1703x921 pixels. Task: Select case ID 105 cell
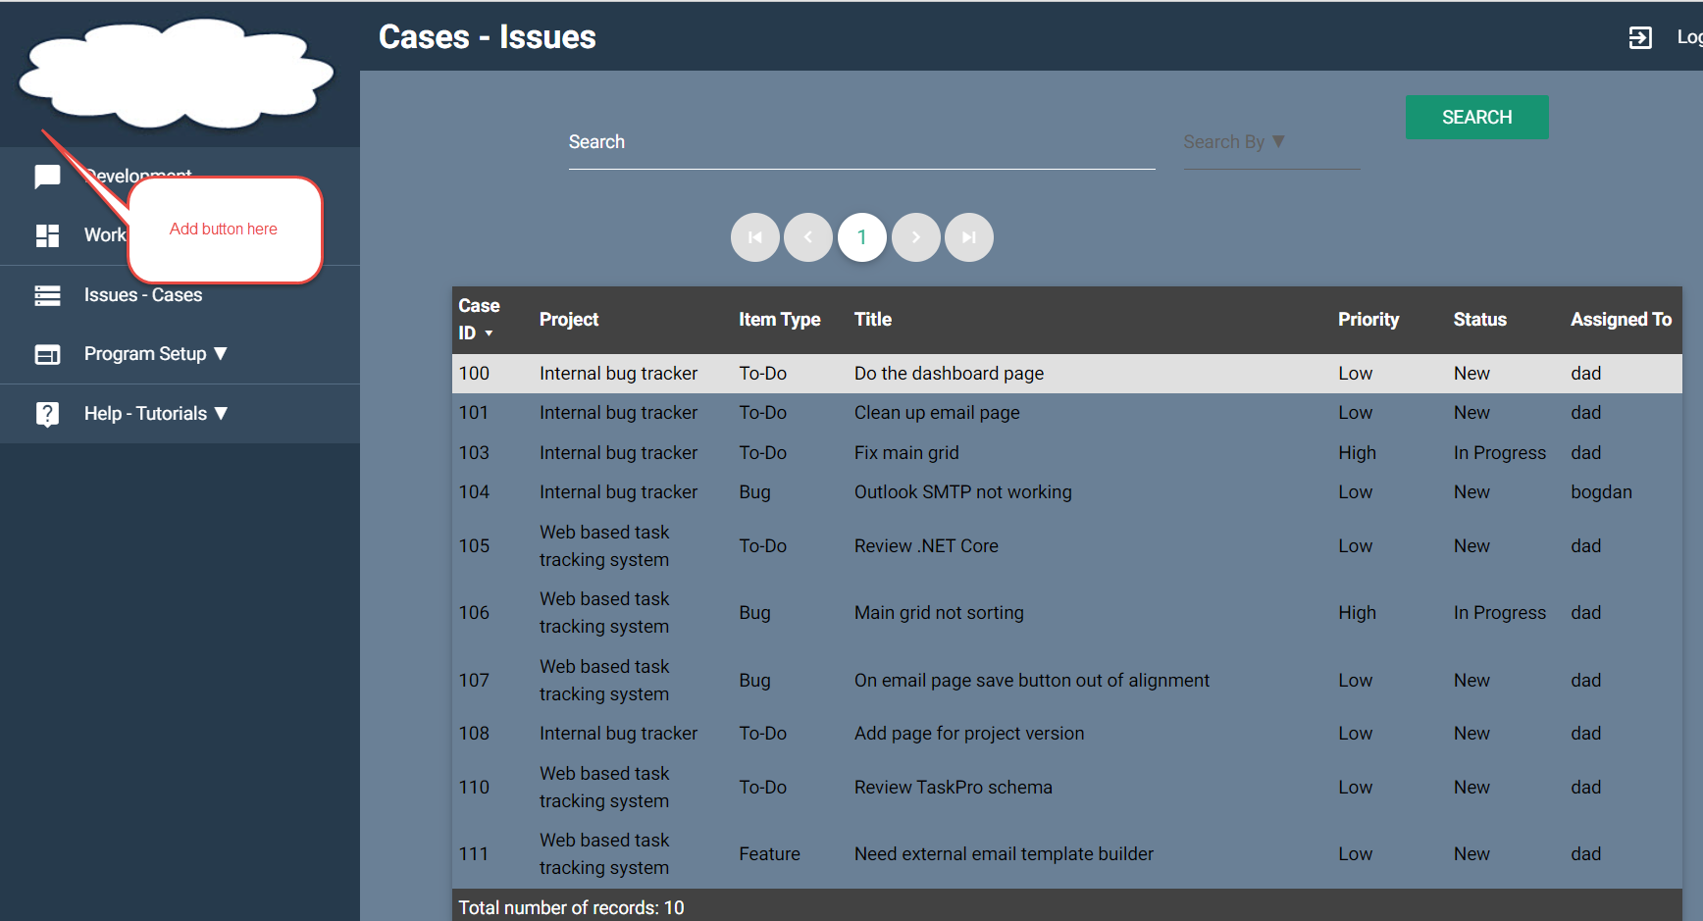[x=474, y=546]
